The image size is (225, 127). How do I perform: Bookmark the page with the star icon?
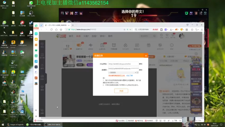tap(61, 30)
